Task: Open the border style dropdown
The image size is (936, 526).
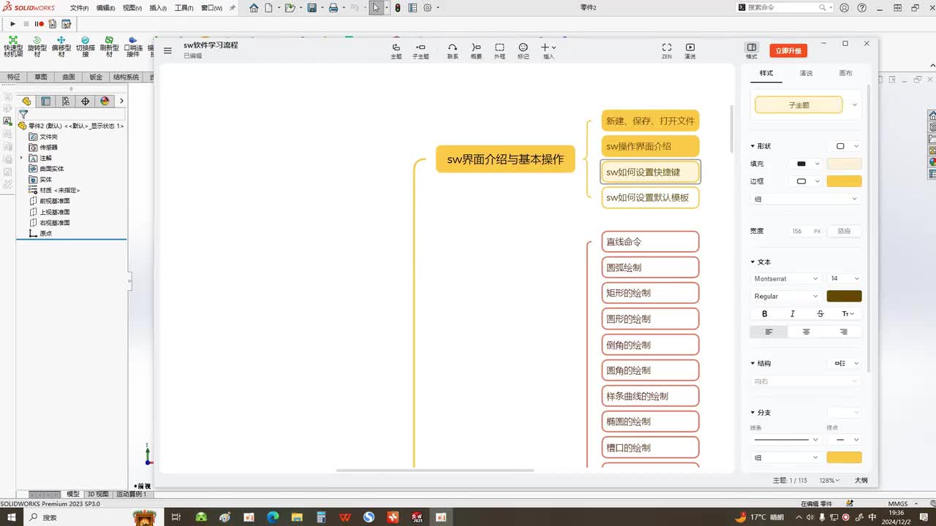Action: [807, 181]
